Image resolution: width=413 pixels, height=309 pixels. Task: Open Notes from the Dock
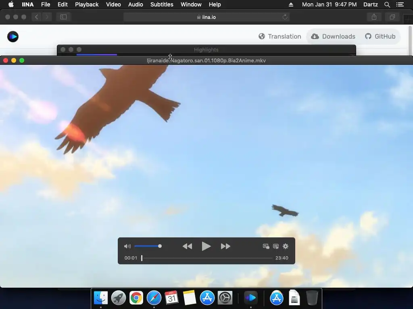[190, 298]
